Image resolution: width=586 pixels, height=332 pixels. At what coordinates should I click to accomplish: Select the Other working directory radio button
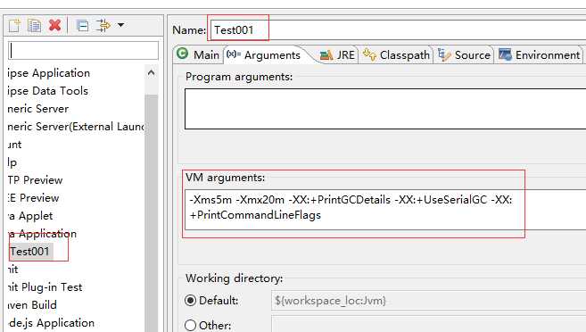[x=190, y=325]
